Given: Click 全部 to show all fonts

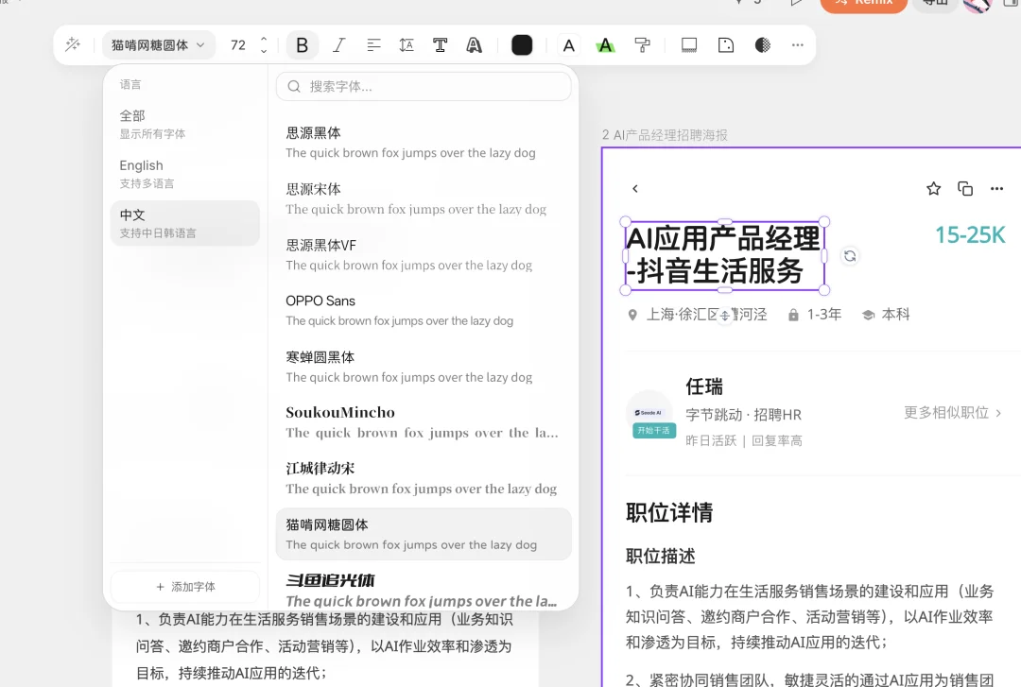Looking at the screenshot, I should (132, 115).
